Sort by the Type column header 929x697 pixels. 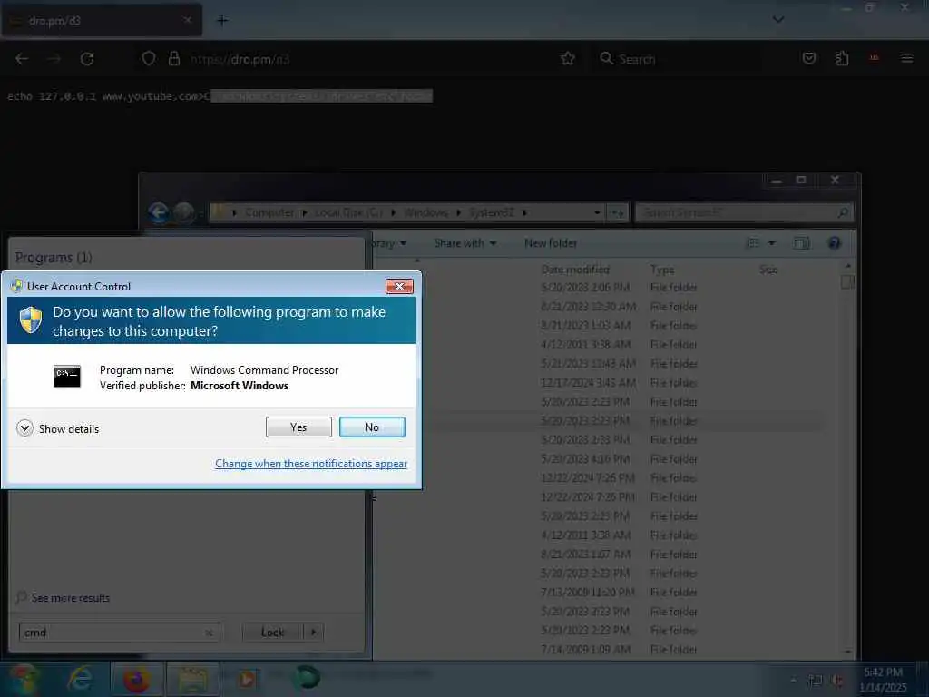(662, 270)
